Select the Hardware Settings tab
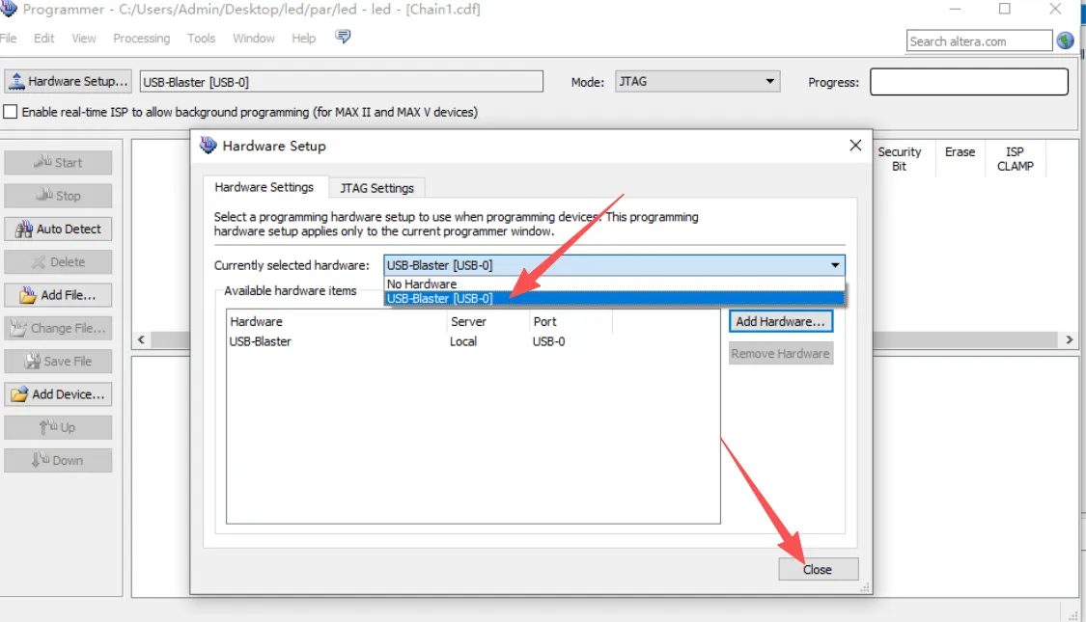Viewport: 1086px width, 622px height. point(264,187)
